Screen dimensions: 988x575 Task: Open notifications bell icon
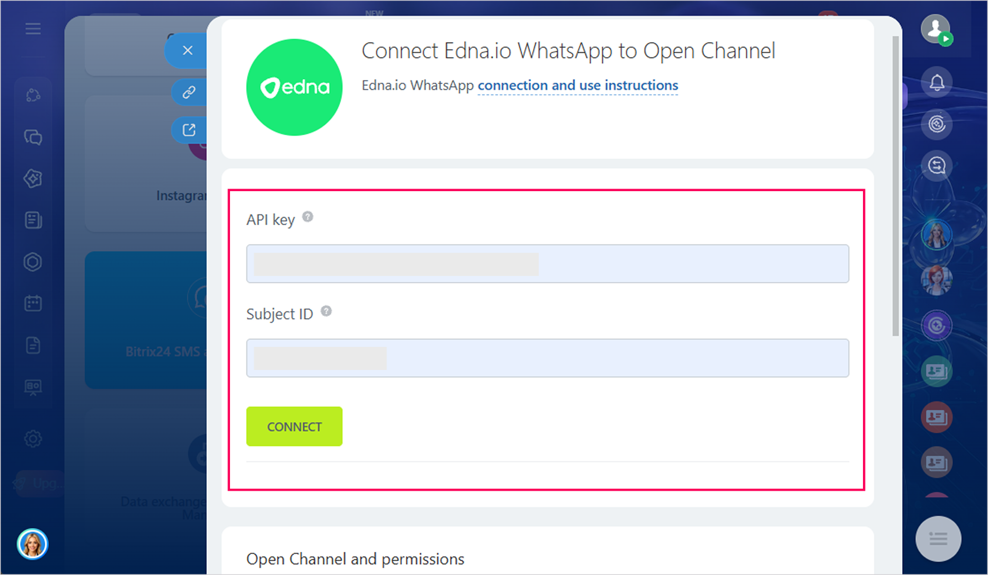[x=937, y=83]
